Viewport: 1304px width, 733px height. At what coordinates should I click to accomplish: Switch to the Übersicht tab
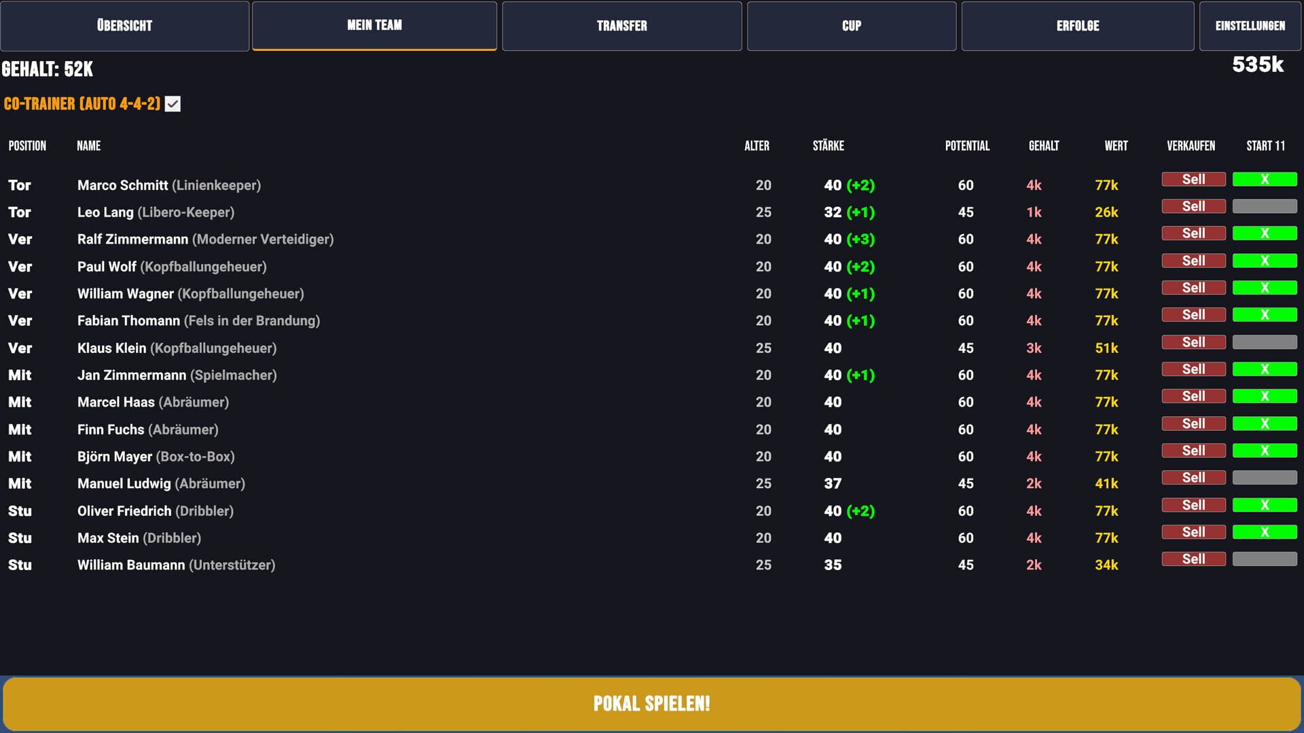click(x=124, y=26)
